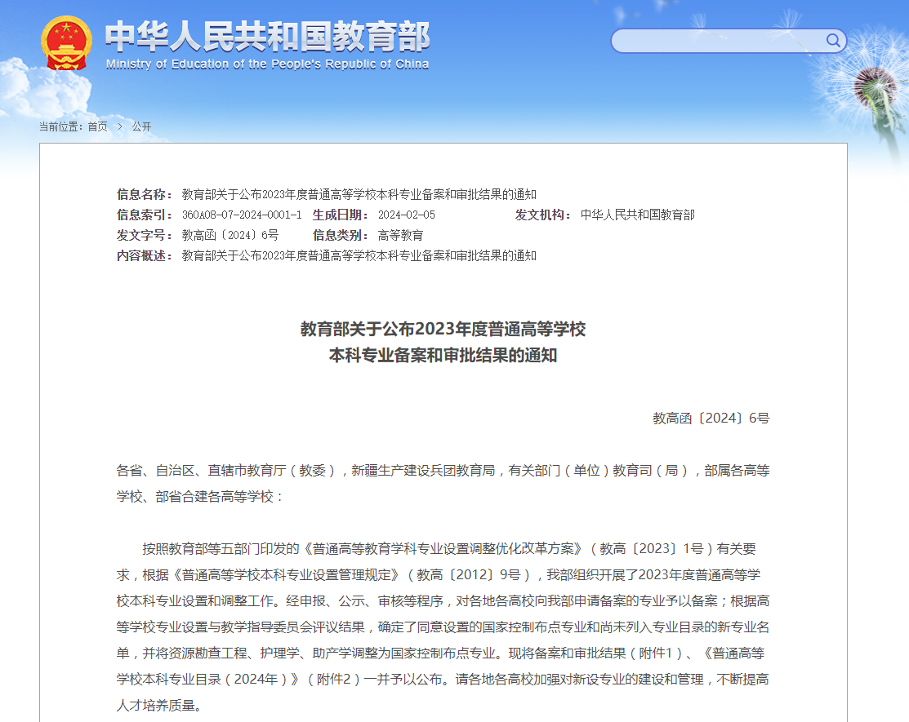The image size is (909, 722).
Task: Click the English Ministry of Education subtitle
Action: (x=267, y=64)
